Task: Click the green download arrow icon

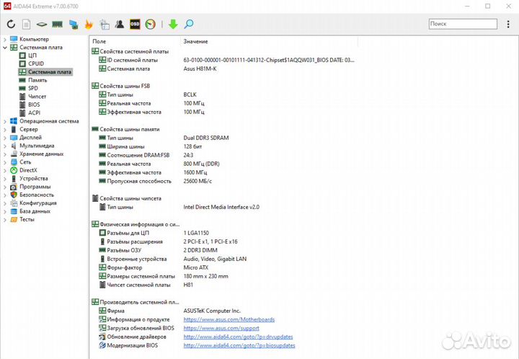Action: click(x=173, y=25)
